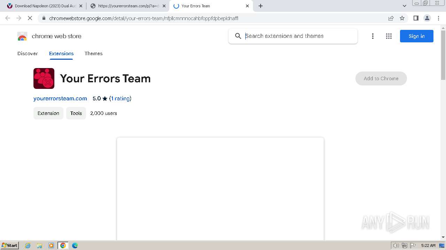The height and width of the screenshot is (250, 446).
Task: Click the Chrome Web Store logo icon
Action: pyautogui.click(x=22, y=36)
